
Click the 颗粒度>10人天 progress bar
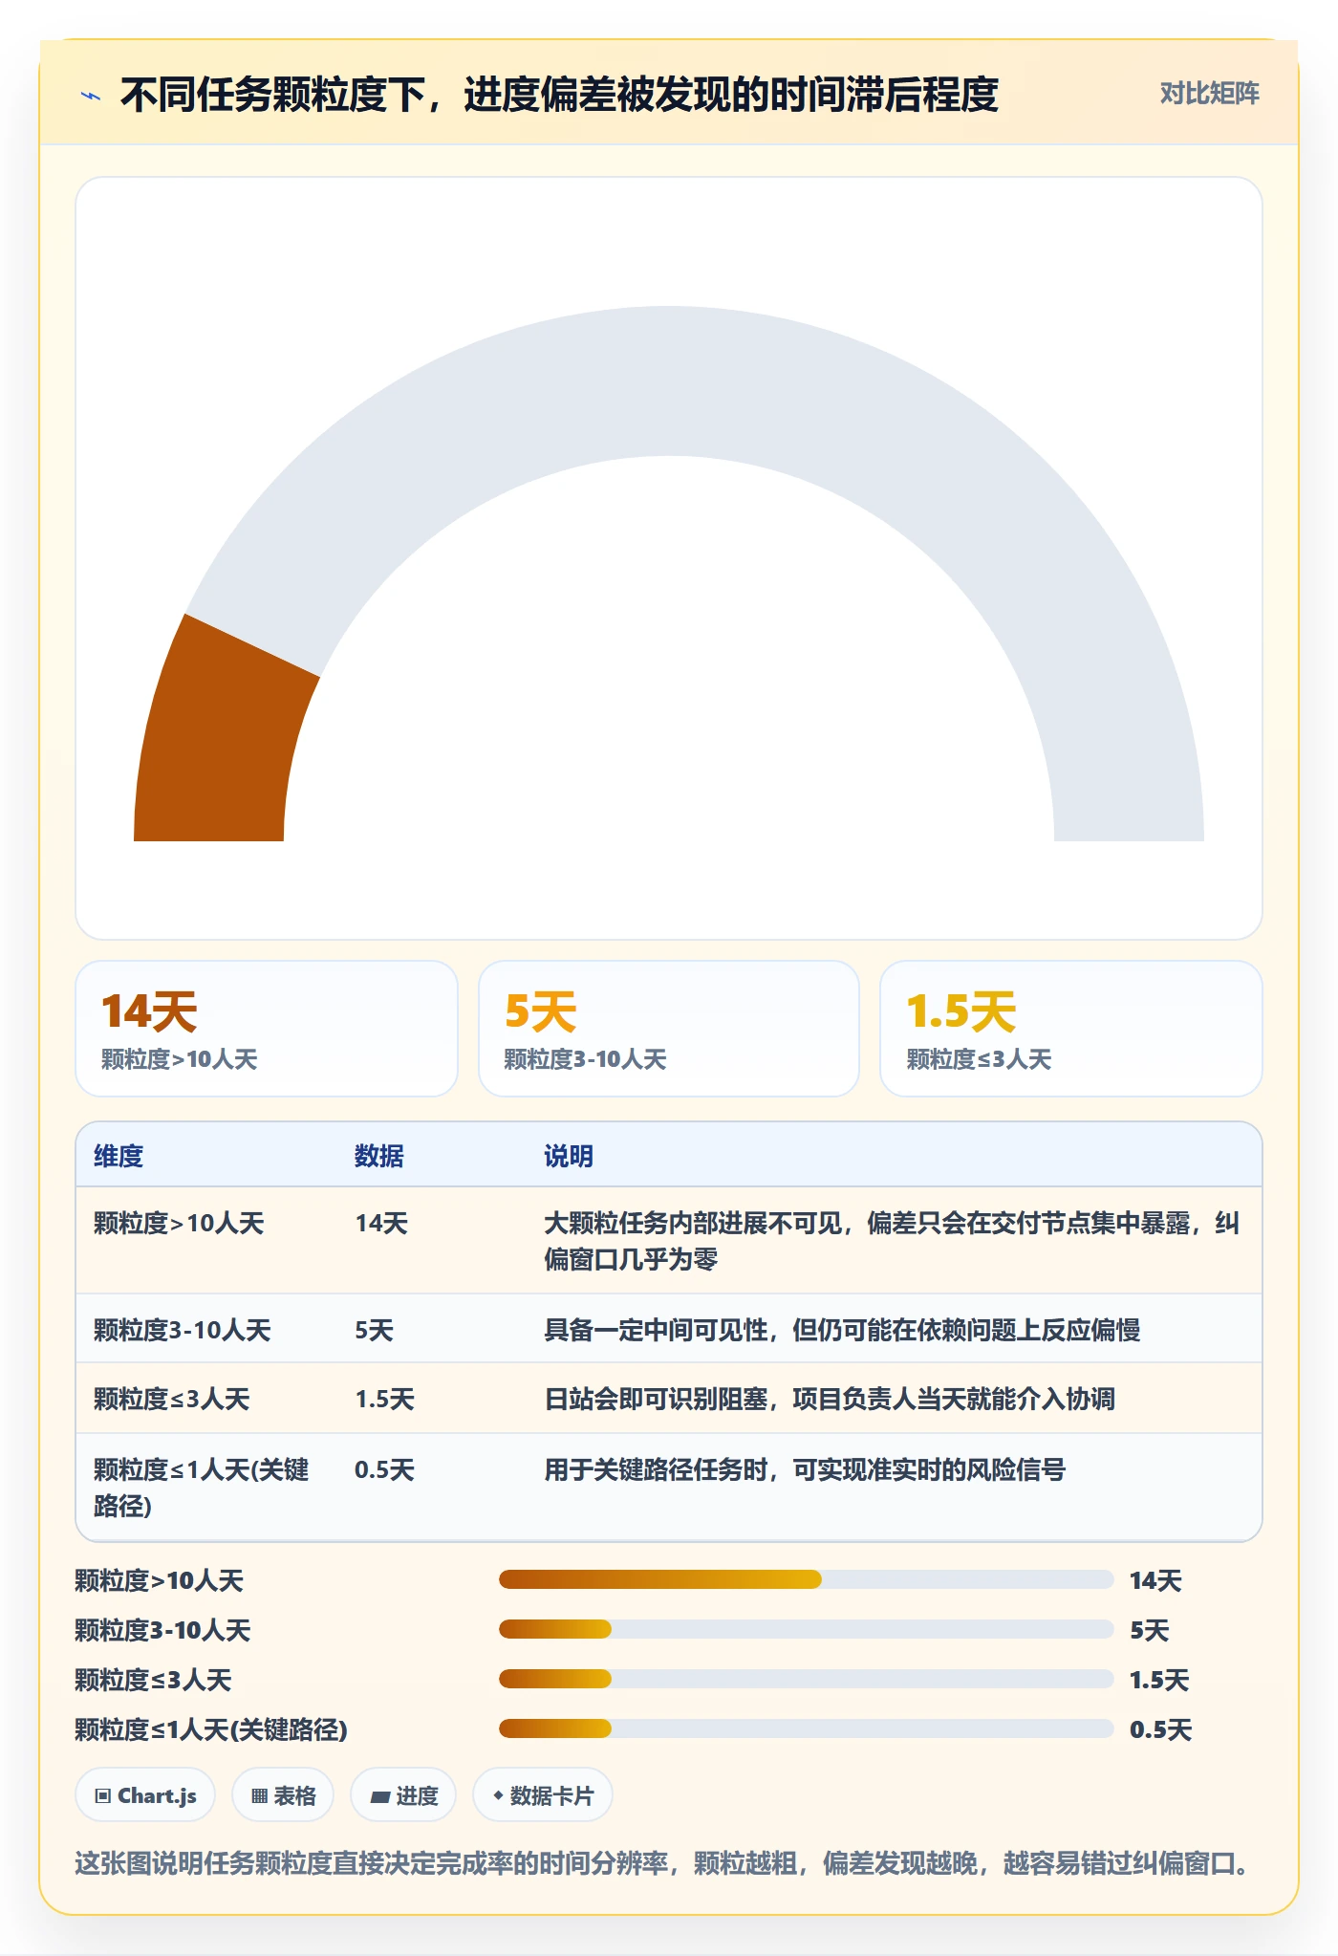click(806, 1579)
